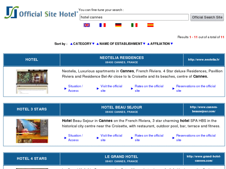Image resolution: width=226 pixels, height=169 pixels.
Task: Open the Neotelia Residences title
Action: coord(122,58)
